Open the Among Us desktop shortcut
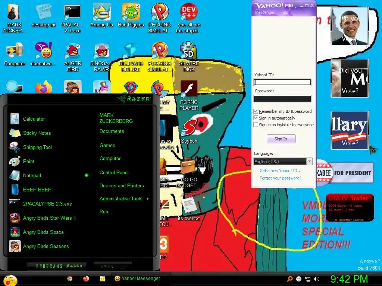The image size is (382, 286). coord(101,16)
